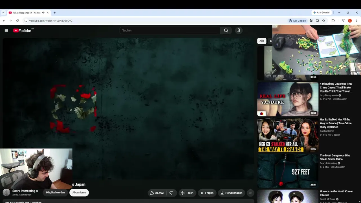This screenshot has width=361, height=203.
Task: Open the tab search dropdown arrow
Action: pyautogui.click(x=3, y=13)
